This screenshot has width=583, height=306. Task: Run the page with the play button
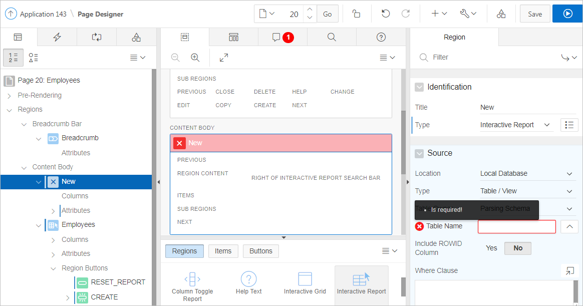click(567, 14)
